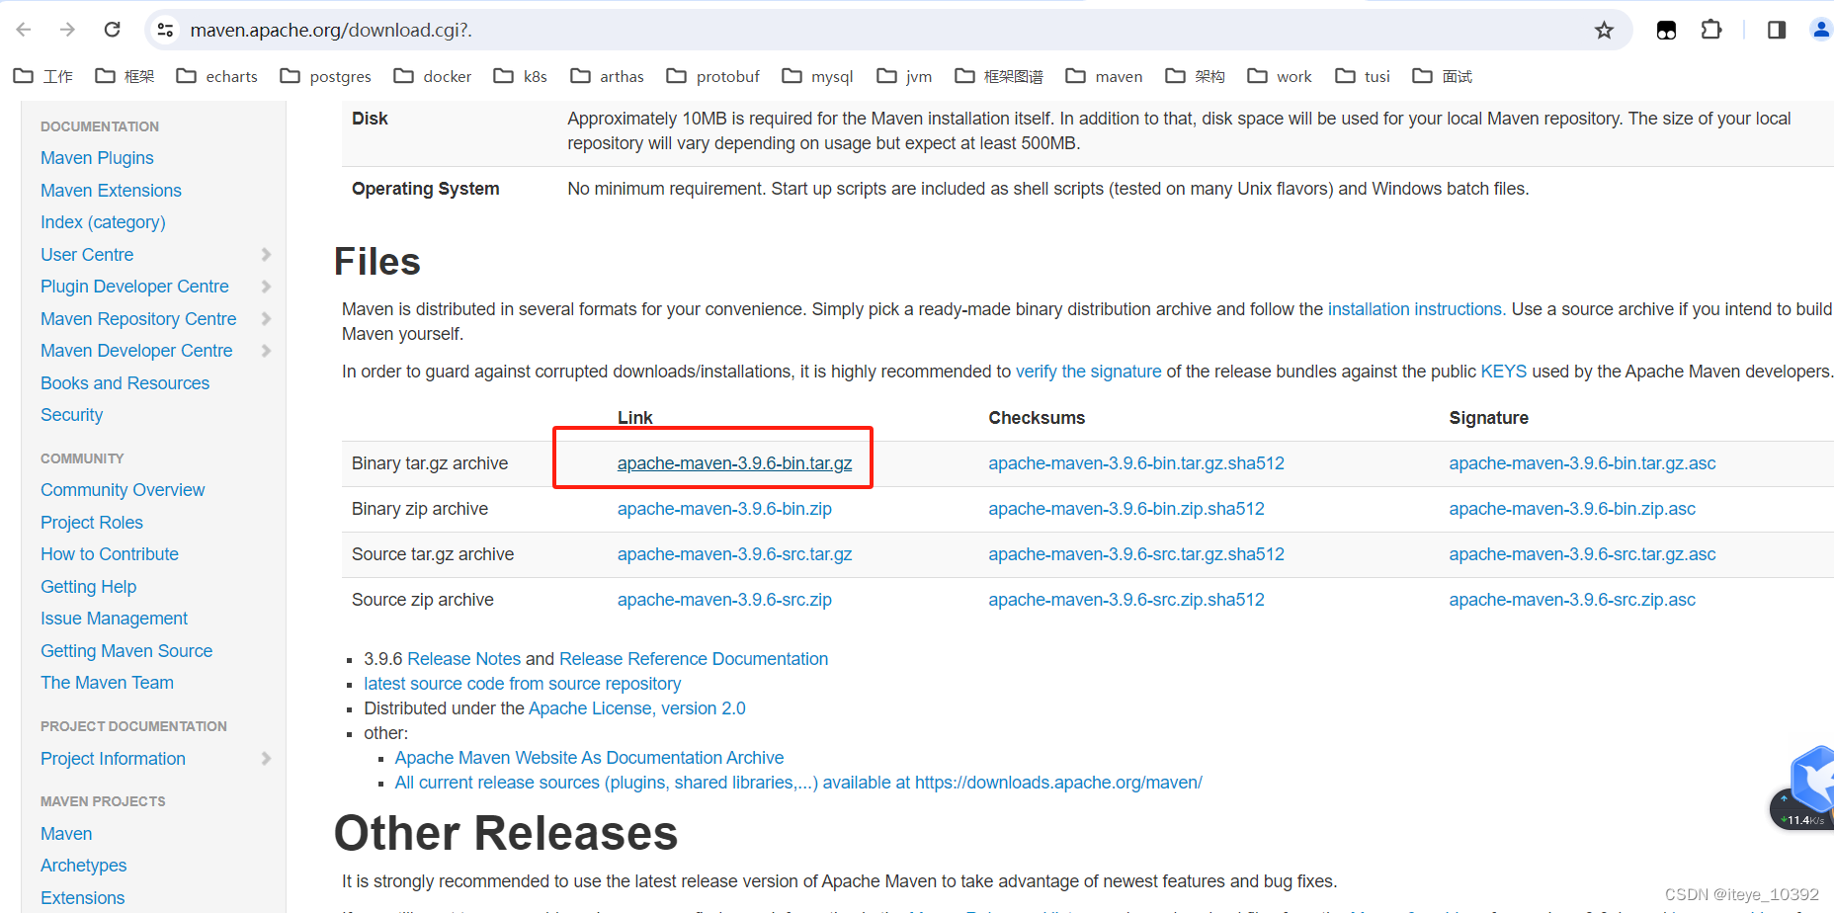Open the extensions puzzle icon

1711,30
